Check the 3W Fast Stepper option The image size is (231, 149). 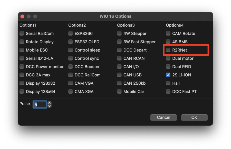(119, 42)
